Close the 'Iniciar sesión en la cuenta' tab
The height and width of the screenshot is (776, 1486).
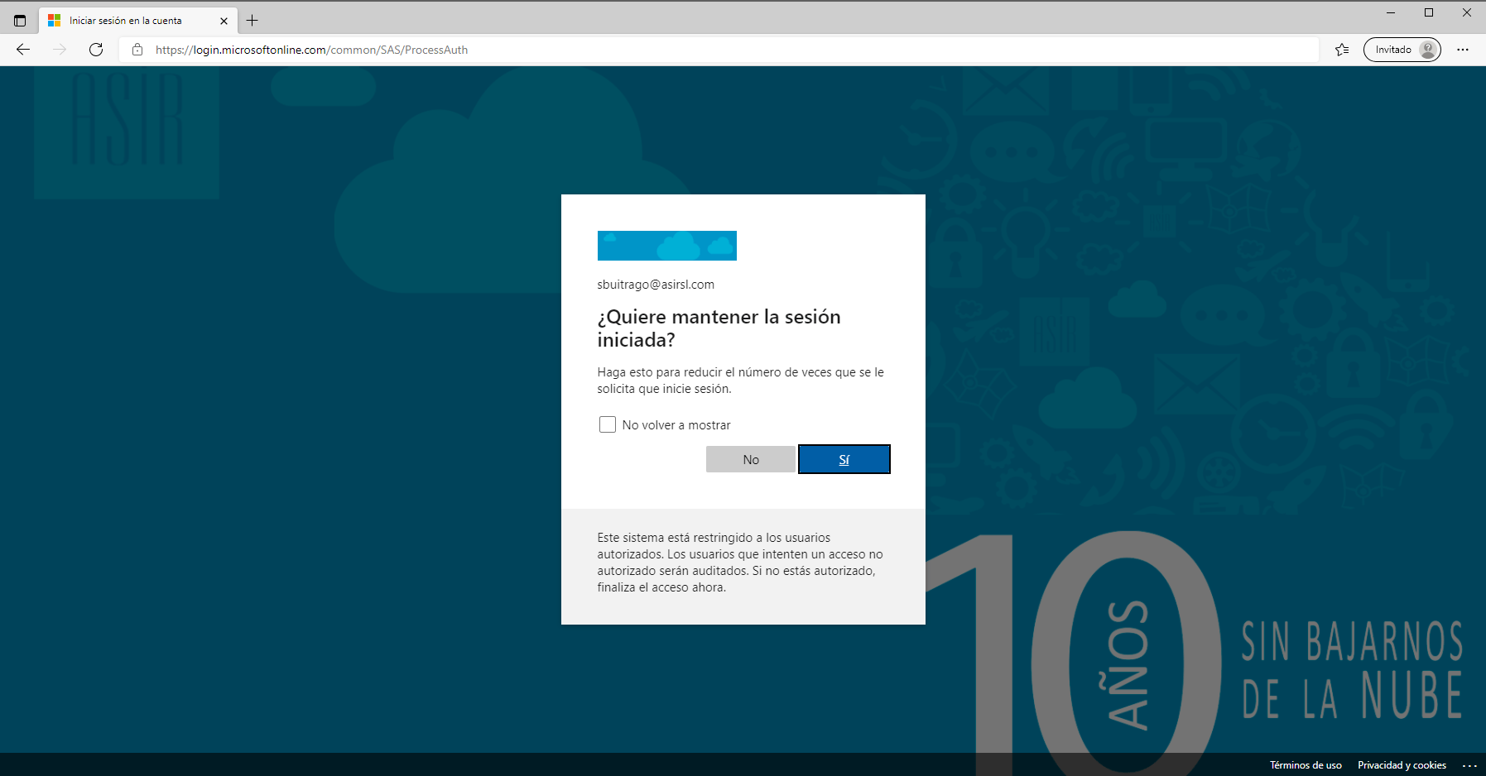coord(224,20)
